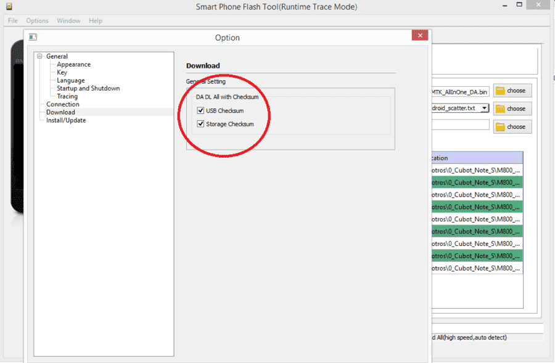Click the Location column header in main window

[x=477, y=158]
